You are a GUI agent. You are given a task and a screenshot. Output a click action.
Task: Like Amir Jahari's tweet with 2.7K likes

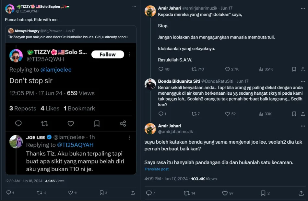click(228, 69)
